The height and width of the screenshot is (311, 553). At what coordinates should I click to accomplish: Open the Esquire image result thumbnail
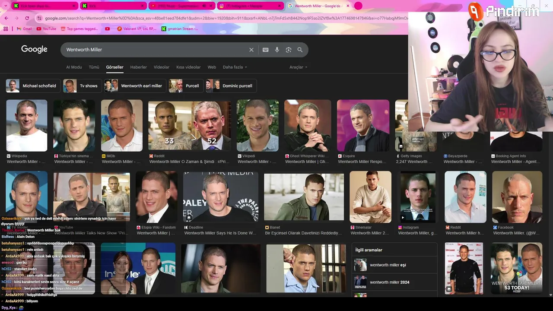[363, 126]
